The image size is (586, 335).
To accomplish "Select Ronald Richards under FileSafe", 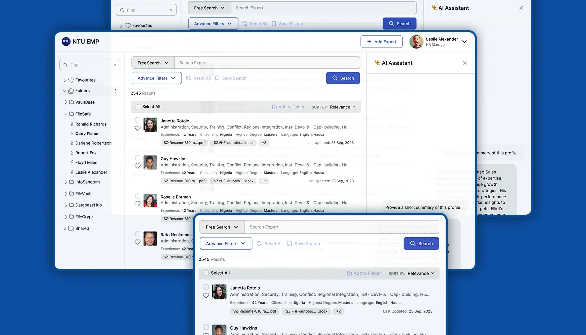I will point(91,124).
